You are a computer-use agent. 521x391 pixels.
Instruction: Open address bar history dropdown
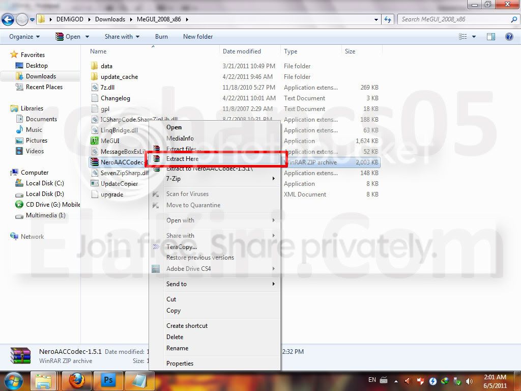[376, 20]
